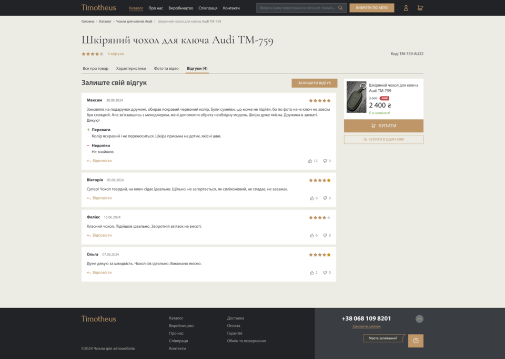Like Фелікс's review with thumbs up
This screenshot has height=359, width=505.
[312, 235]
